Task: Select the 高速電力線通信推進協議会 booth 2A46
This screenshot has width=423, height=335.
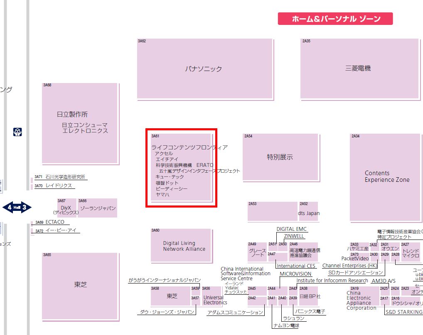Action: point(303,252)
